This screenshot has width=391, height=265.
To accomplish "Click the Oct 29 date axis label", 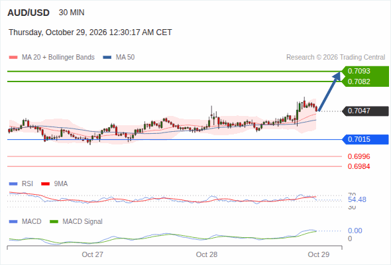I will [x=319, y=254].
